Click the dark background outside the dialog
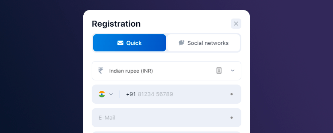The image size is (333, 133). pyautogui.click(x=40, y=66)
